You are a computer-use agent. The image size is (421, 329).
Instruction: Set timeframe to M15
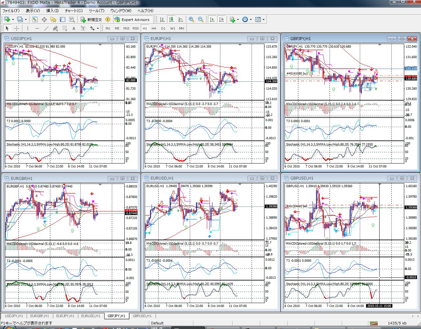pos(126,28)
